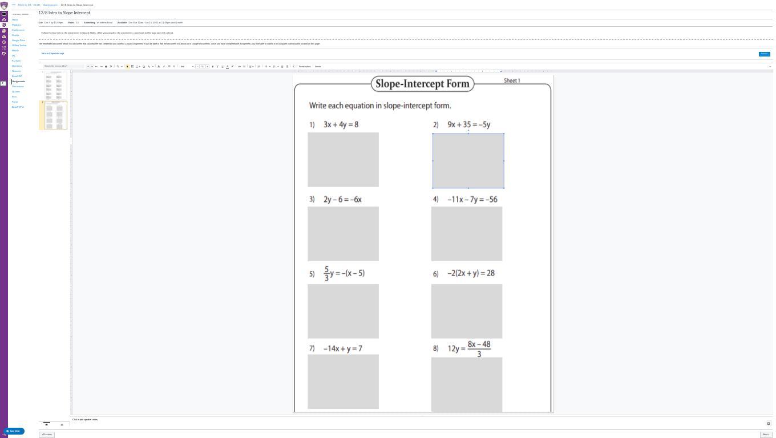Click the add new slide plus icon
The width and height of the screenshot is (776, 438).
[88, 66]
